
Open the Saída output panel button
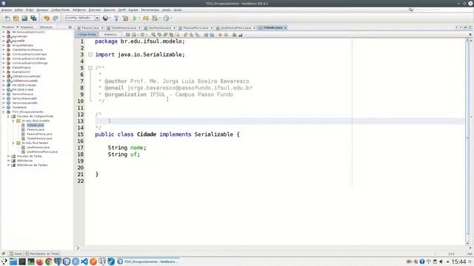point(16,253)
